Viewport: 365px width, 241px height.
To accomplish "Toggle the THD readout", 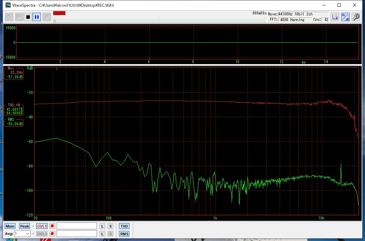I will click(x=124, y=226).
